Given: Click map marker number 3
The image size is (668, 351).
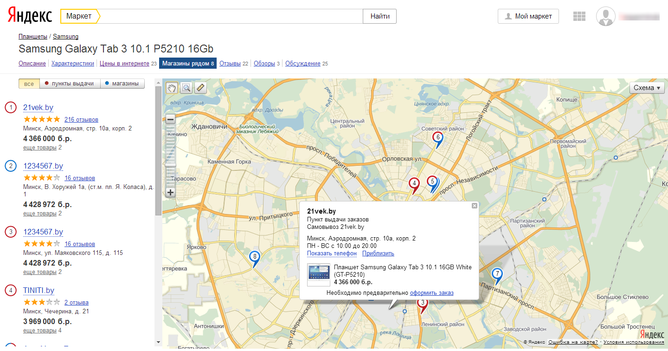Looking at the screenshot, I should 422,304.
